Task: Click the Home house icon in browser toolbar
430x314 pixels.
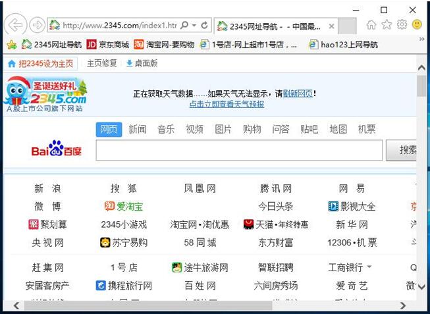Action: [371, 24]
